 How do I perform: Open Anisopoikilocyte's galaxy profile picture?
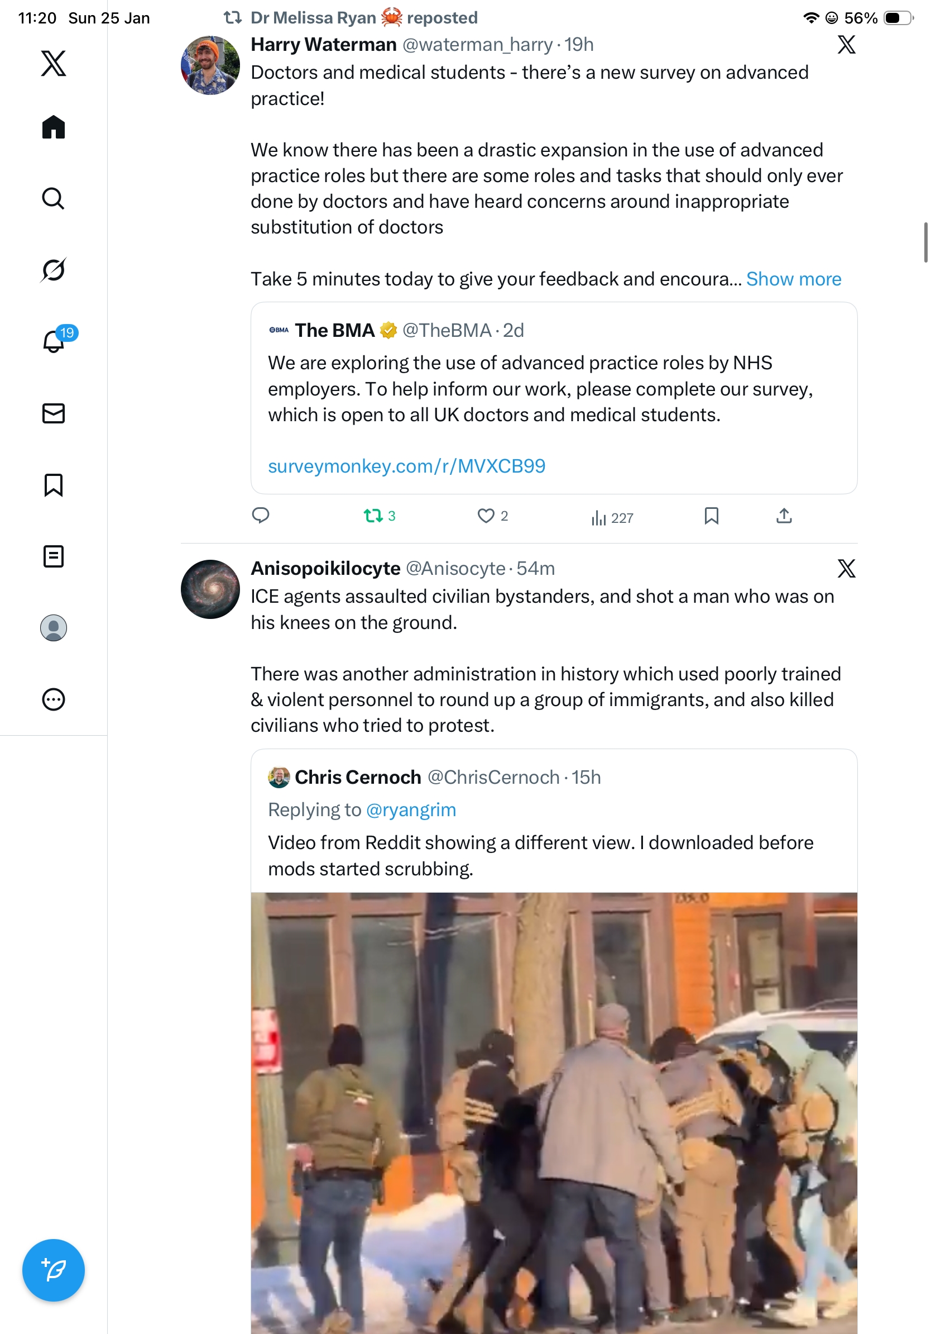(x=210, y=589)
